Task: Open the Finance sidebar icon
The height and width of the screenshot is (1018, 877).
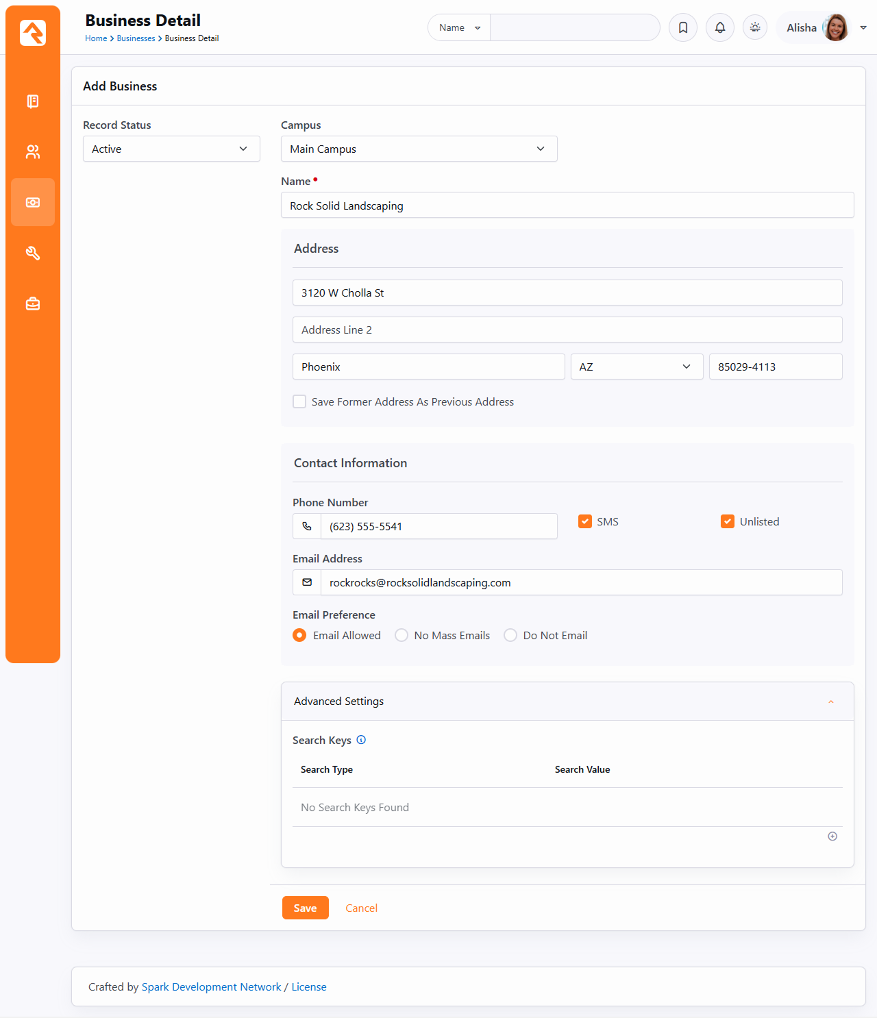Action: pos(33,203)
